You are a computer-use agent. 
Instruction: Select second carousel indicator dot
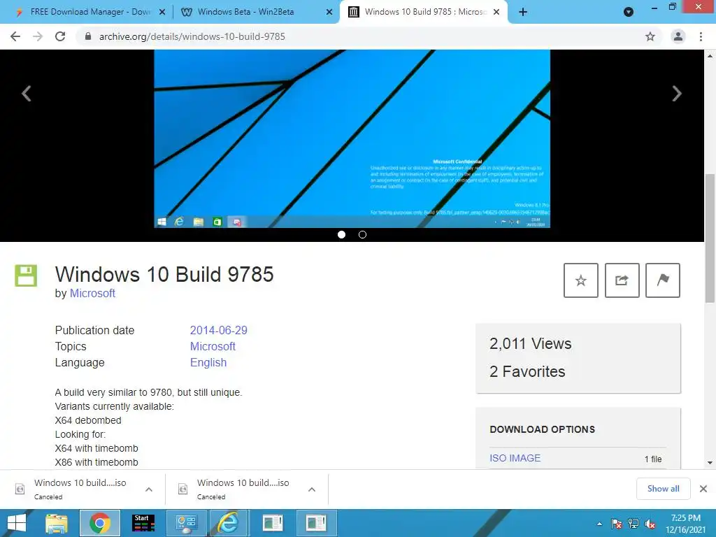tap(363, 235)
